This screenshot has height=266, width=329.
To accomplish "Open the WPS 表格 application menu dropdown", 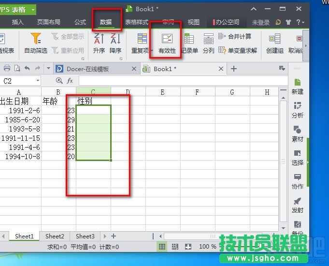I will click(33, 10).
